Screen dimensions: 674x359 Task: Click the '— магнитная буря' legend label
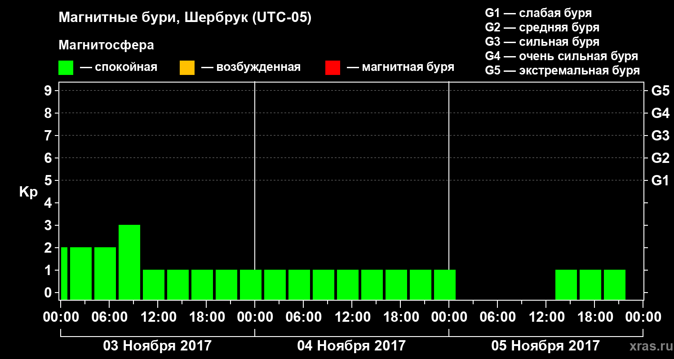(x=401, y=67)
